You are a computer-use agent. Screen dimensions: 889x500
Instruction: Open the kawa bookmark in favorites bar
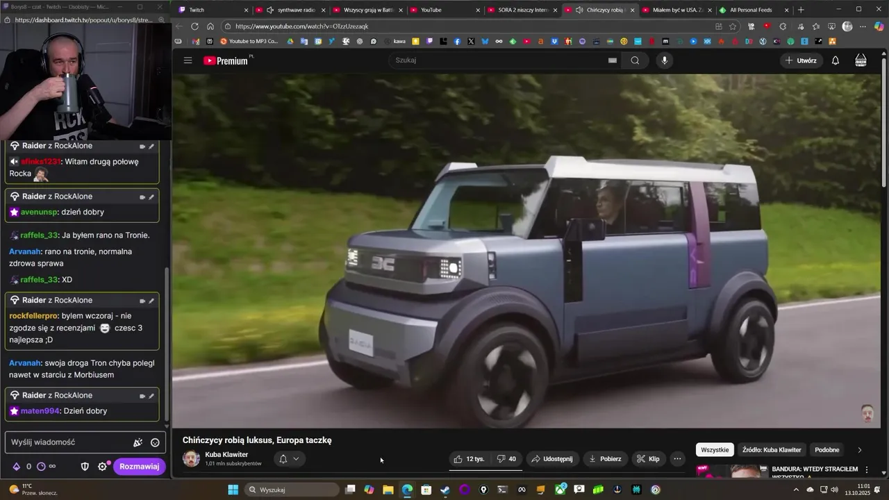[394, 42]
